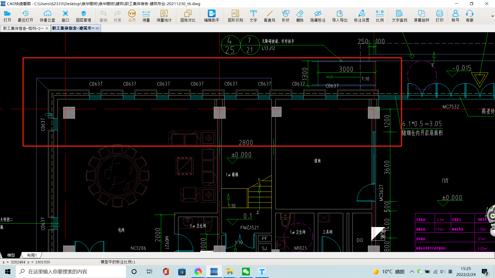Click the MC7532 label in the drawing

coord(451,107)
